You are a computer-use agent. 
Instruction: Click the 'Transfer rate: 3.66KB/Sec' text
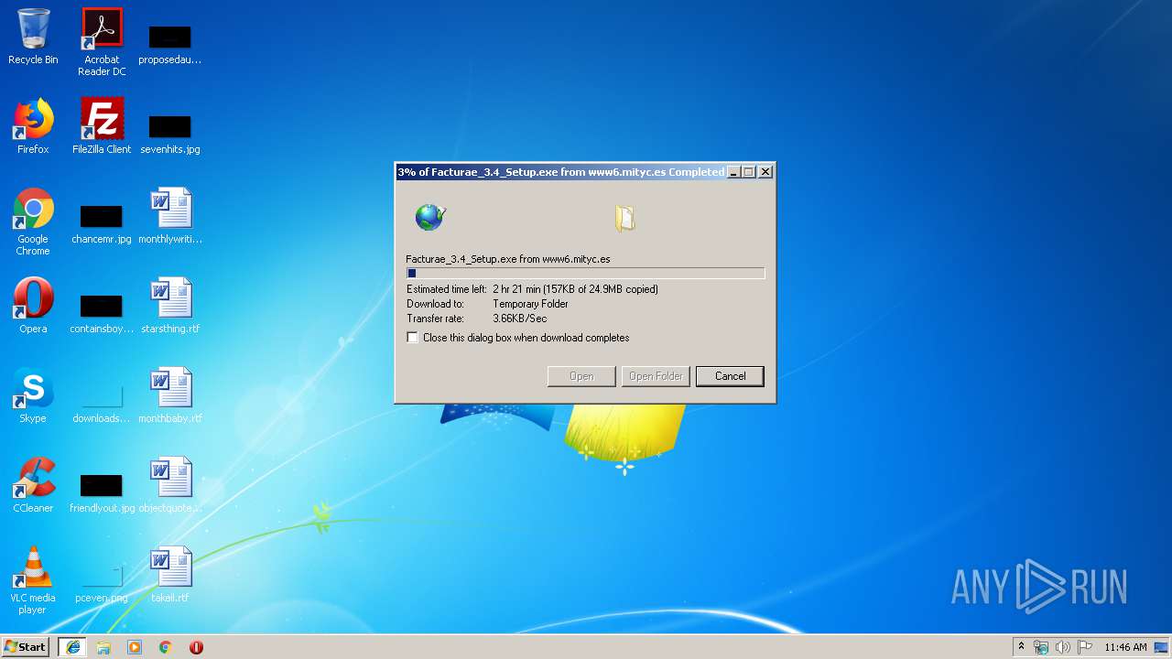point(477,319)
